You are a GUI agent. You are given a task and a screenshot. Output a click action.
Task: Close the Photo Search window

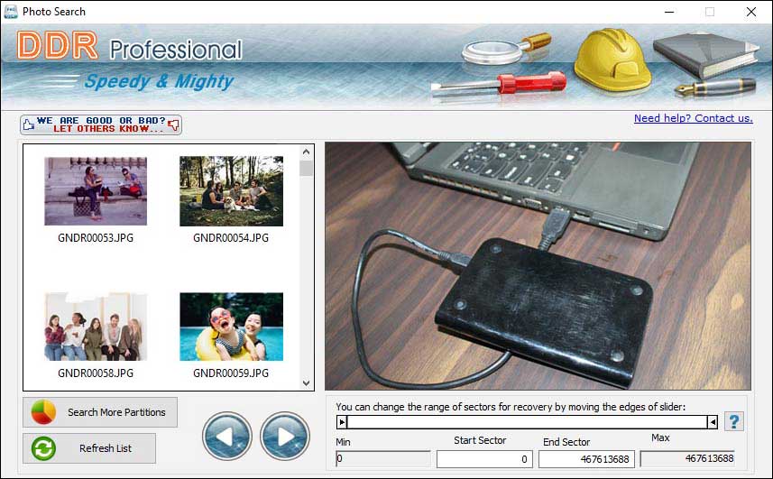tap(750, 12)
